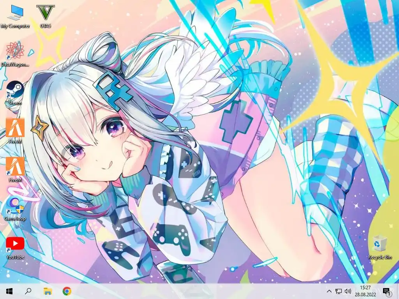Open My Computer desktop icon
This screenshot has height=299, width=399.
15,16
